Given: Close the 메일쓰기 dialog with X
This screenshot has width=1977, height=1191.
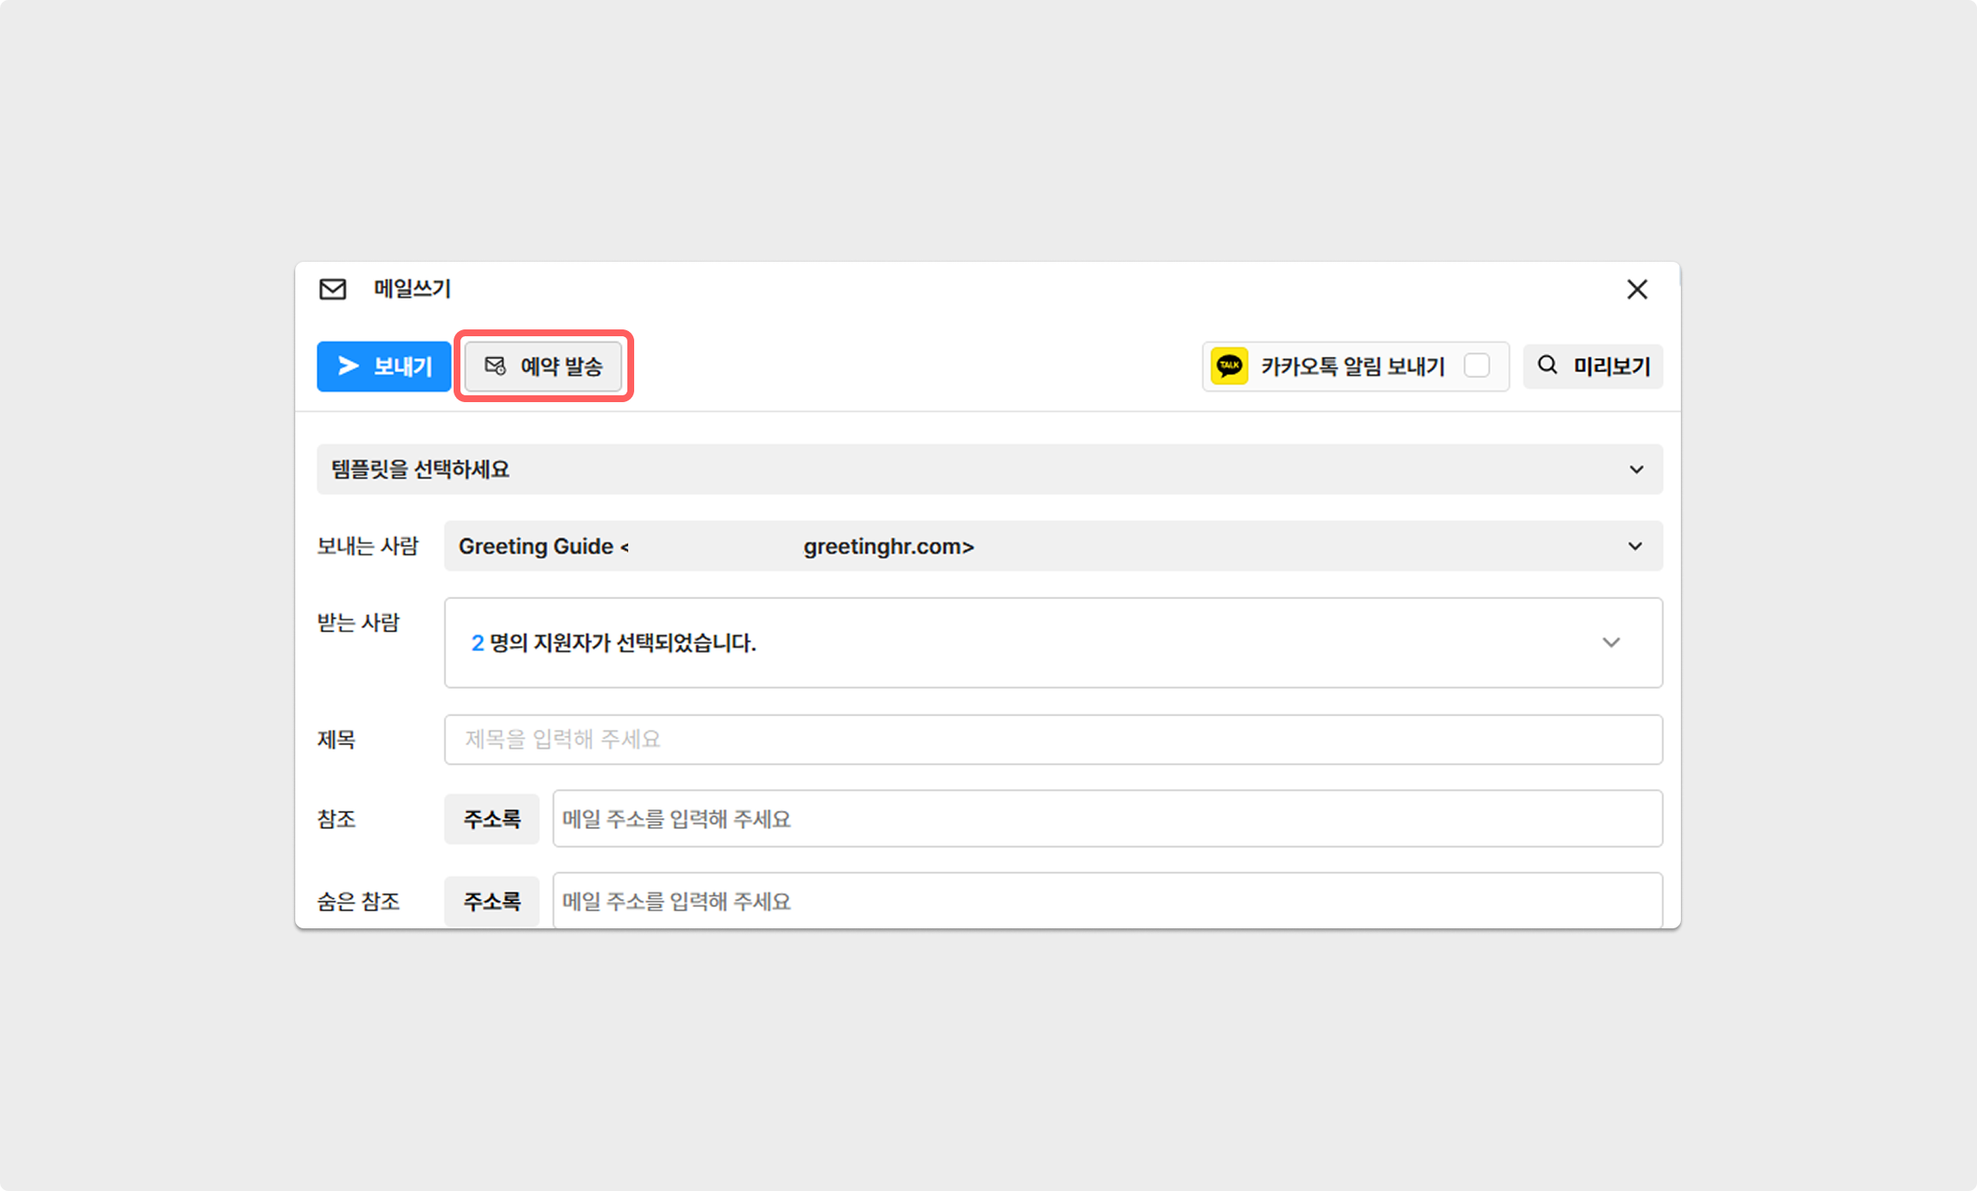Looking at the screenshot, I should point(1636,289).
